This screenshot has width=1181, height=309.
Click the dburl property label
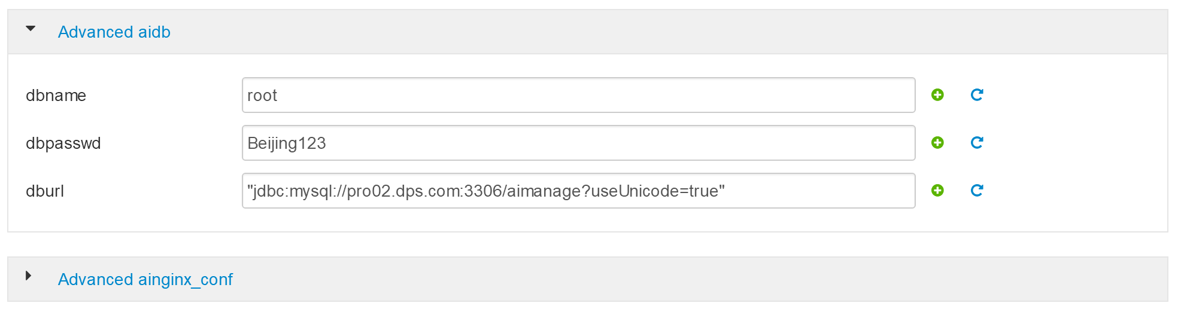(45, 191)
